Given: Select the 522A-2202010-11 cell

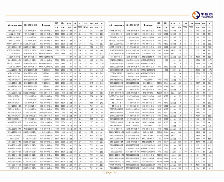Looking at the screenshot, I should point(14,132).
